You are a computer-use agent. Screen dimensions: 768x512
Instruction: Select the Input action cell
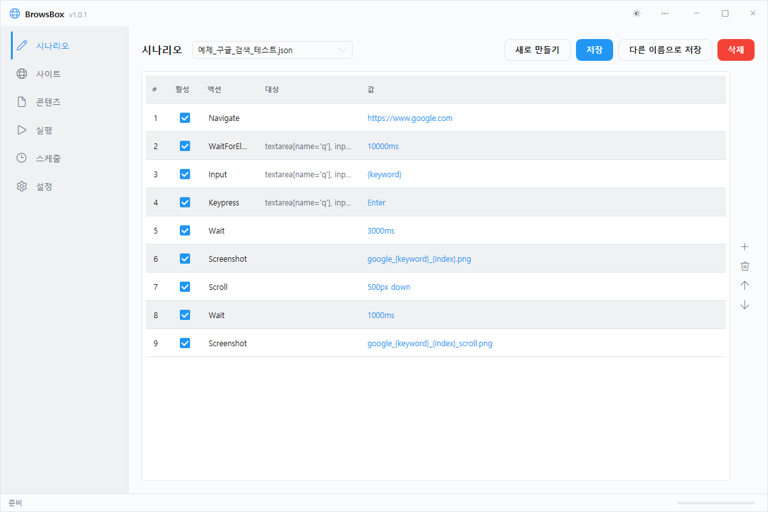pos(218,174)
